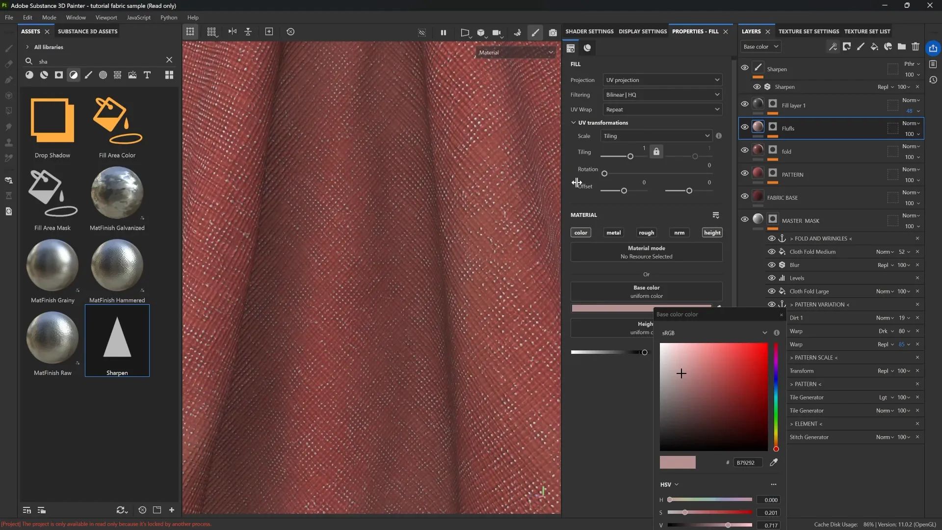Hide the Fluffs layer visibility
This screenshot has height=530, width=942.
tap(745, 127)
